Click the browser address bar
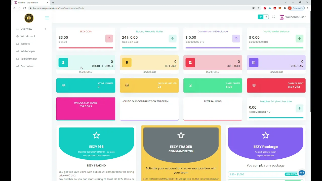Image resolution: width=322 pixels, height=181 pixels. coord(141,8)
